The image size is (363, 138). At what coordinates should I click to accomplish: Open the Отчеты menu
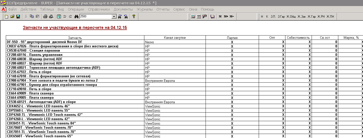click(x=163, y=9)
